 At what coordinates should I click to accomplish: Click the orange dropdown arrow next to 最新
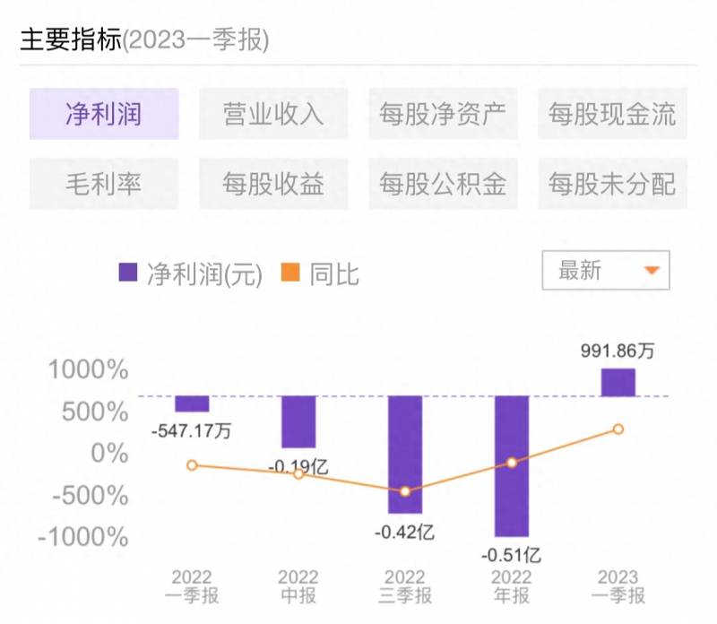coord(652,271)
